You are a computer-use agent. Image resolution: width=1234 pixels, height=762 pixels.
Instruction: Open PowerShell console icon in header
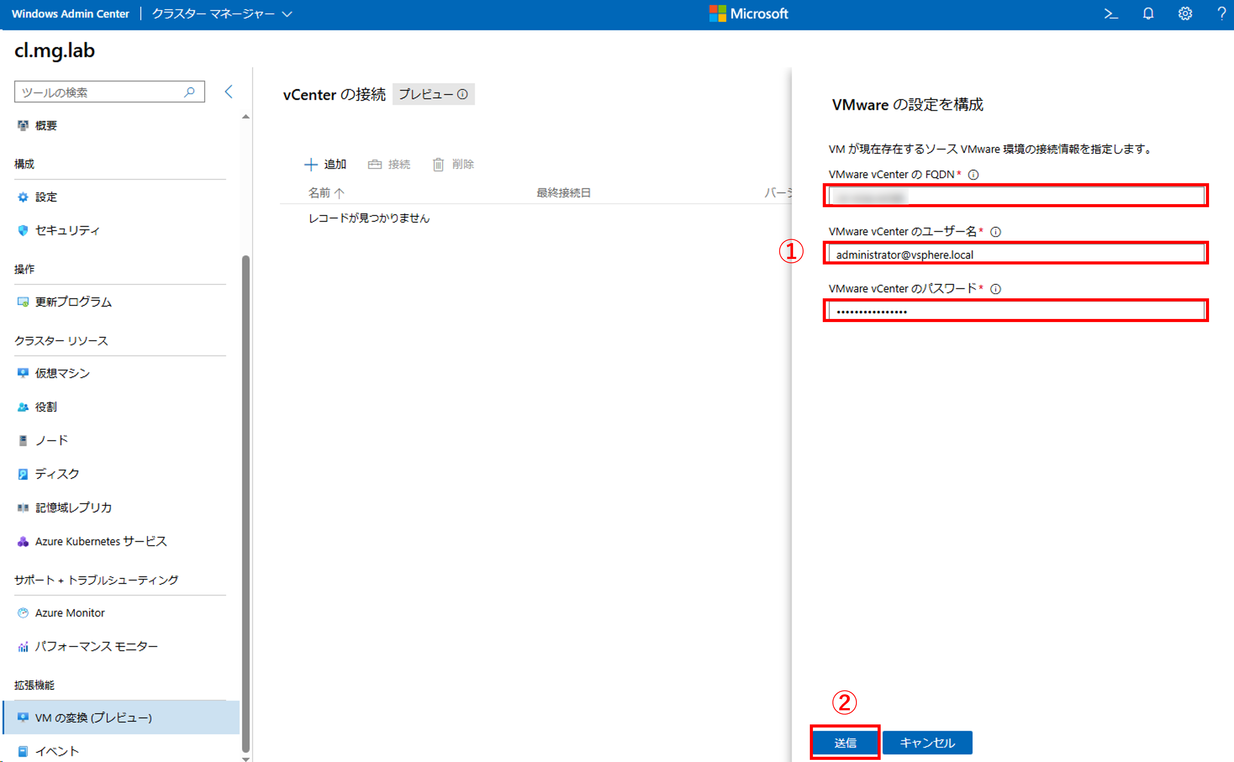click(x=1111, y=14)
